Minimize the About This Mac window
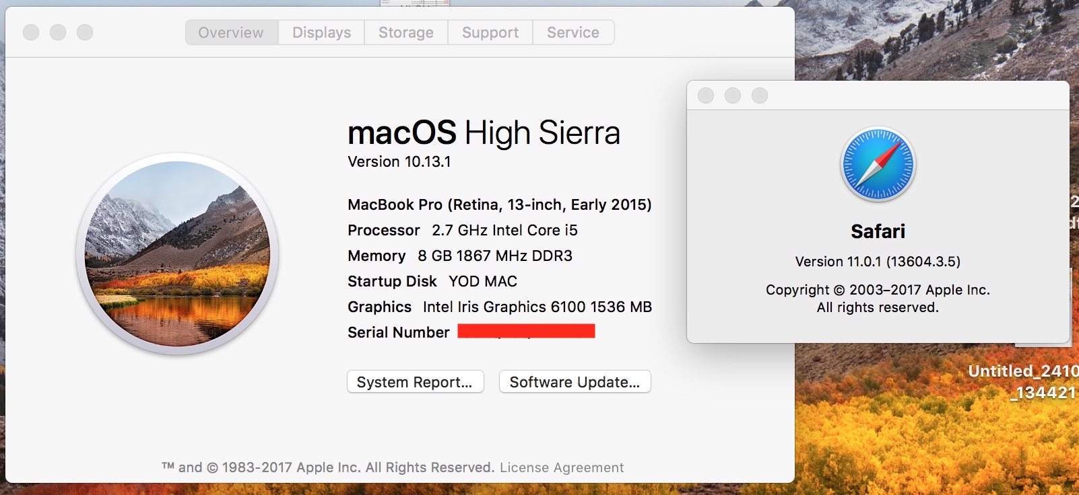 58,32
